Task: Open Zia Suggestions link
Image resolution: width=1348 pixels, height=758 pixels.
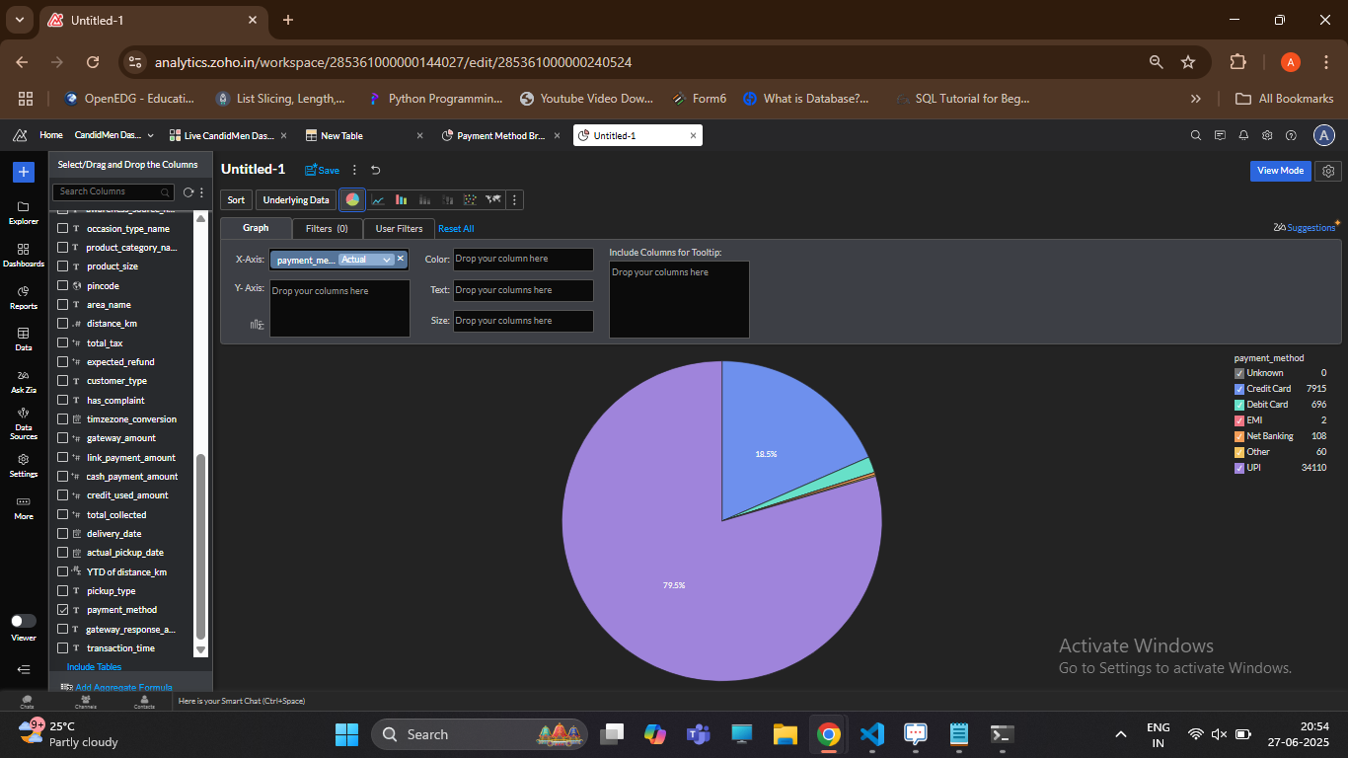Action: click(1305, 227)
